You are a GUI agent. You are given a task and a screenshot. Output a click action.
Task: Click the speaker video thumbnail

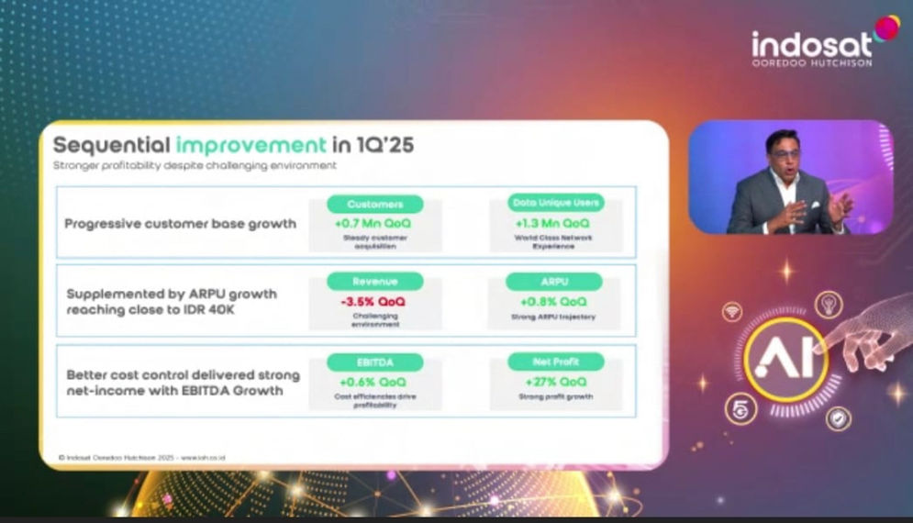pyautogui.click(x=790, y=178)
